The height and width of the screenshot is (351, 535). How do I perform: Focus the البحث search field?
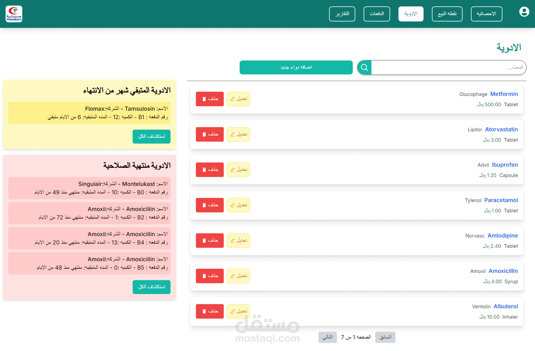[449, 67]
